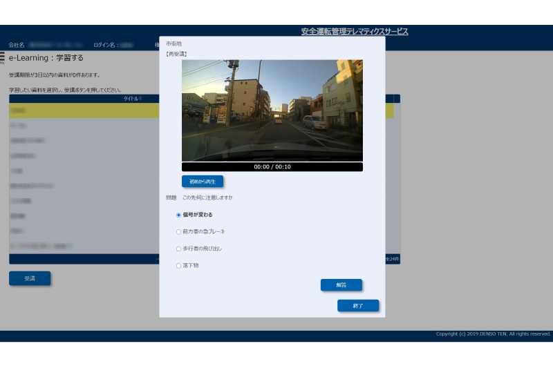553x368 pixels.
Task: Click the 受講 button below the table
Action: [29, 278]
